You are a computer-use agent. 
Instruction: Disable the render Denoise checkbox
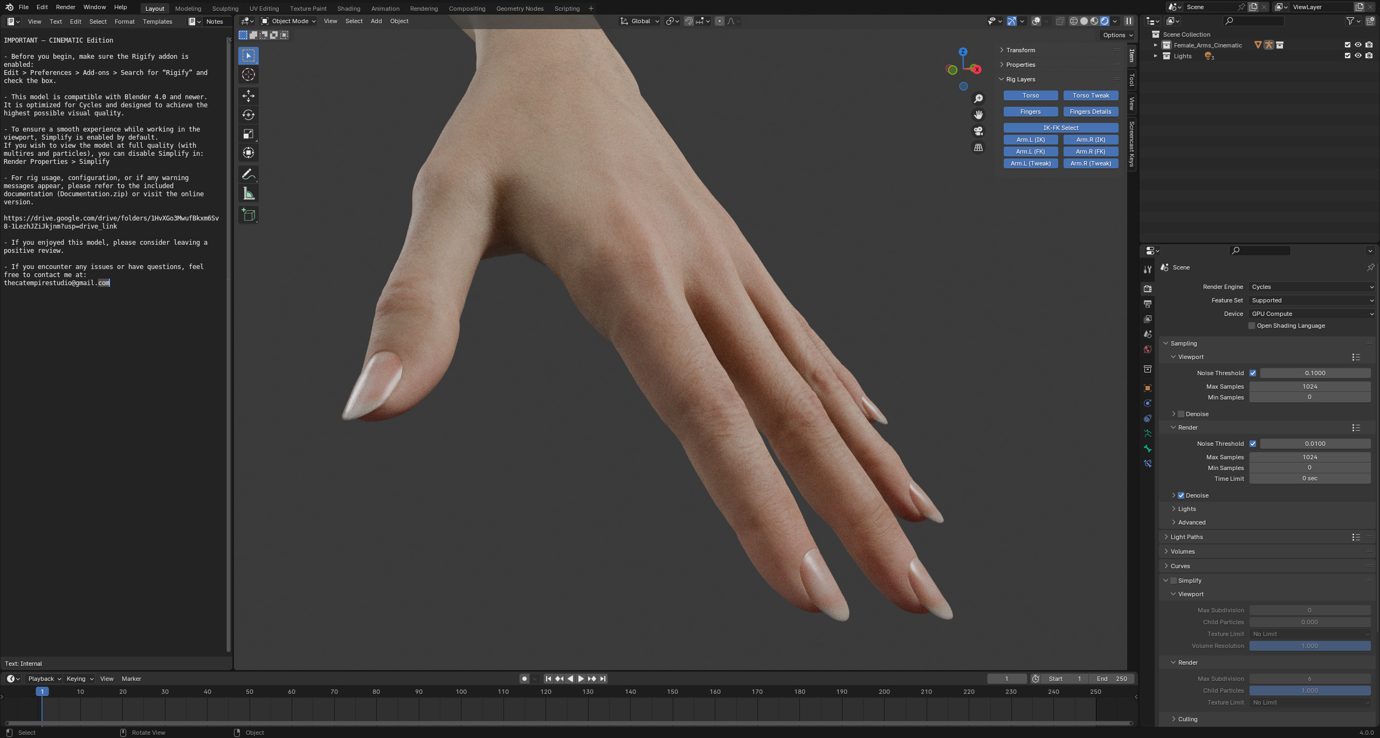click(1181, 495)
